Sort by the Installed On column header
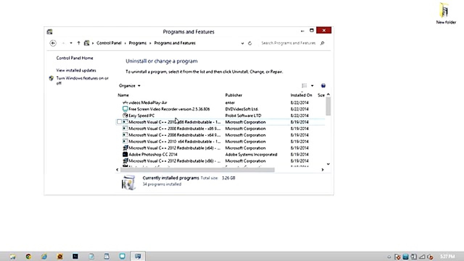 pos(301,95)
